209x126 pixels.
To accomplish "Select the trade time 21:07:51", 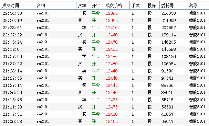I will pyautogui.click(x=12, y=114).
